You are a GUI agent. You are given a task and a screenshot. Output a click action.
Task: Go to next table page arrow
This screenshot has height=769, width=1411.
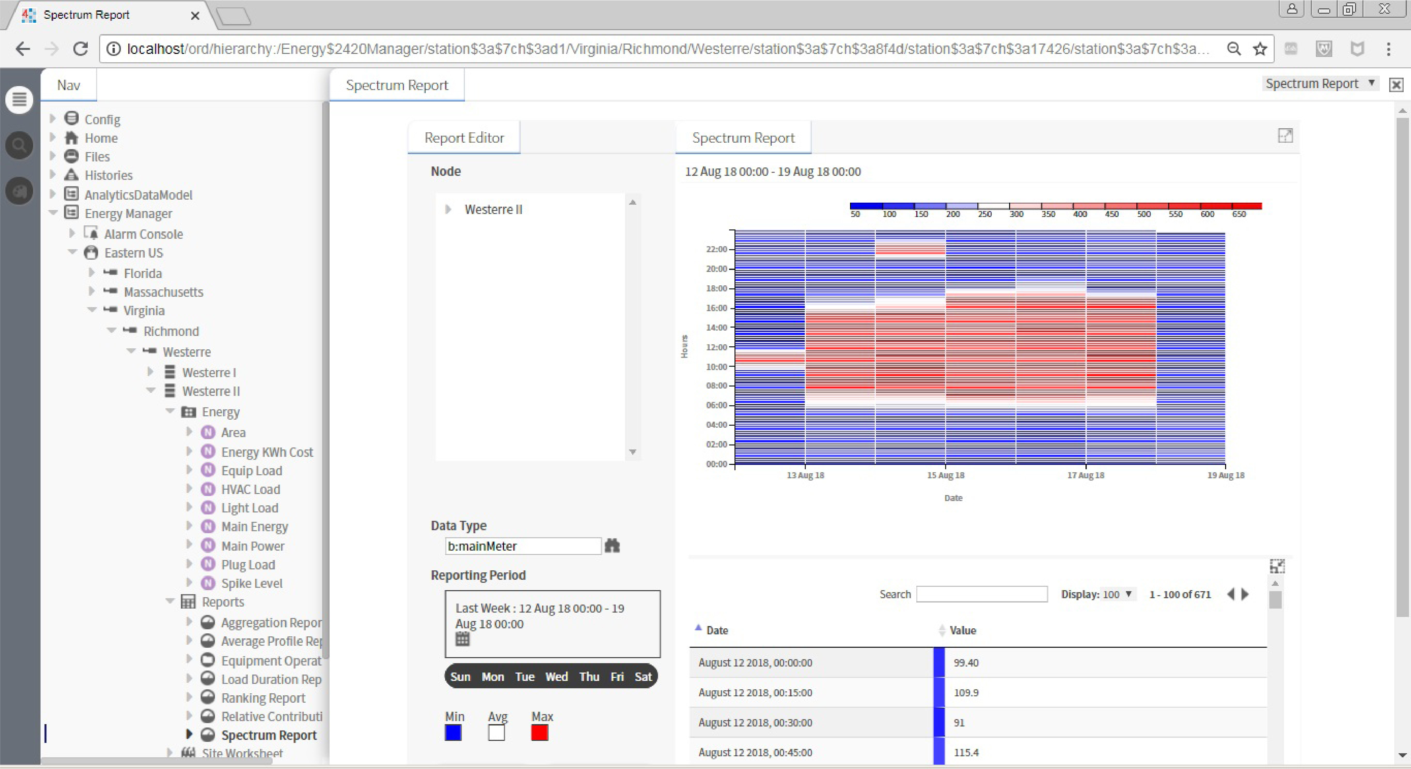(1245, 594)
